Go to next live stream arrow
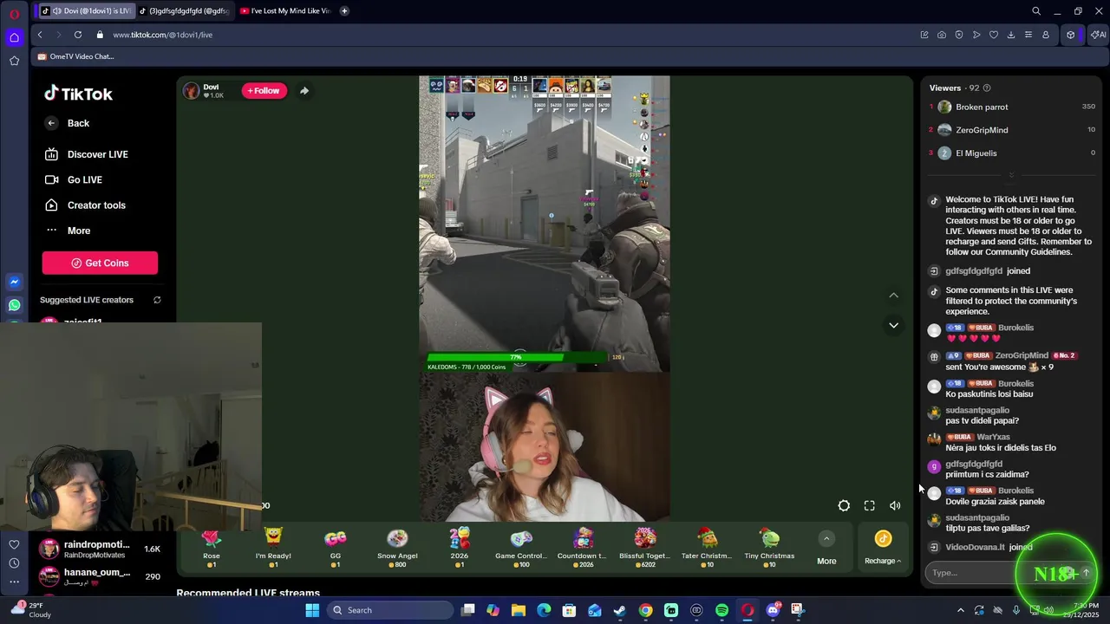This screenshot has width=1110, height=624. 893,325
